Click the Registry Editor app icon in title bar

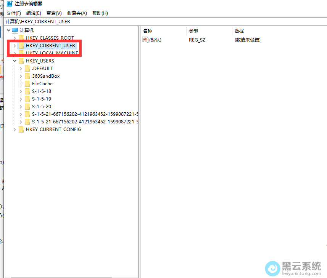[10, 4]
